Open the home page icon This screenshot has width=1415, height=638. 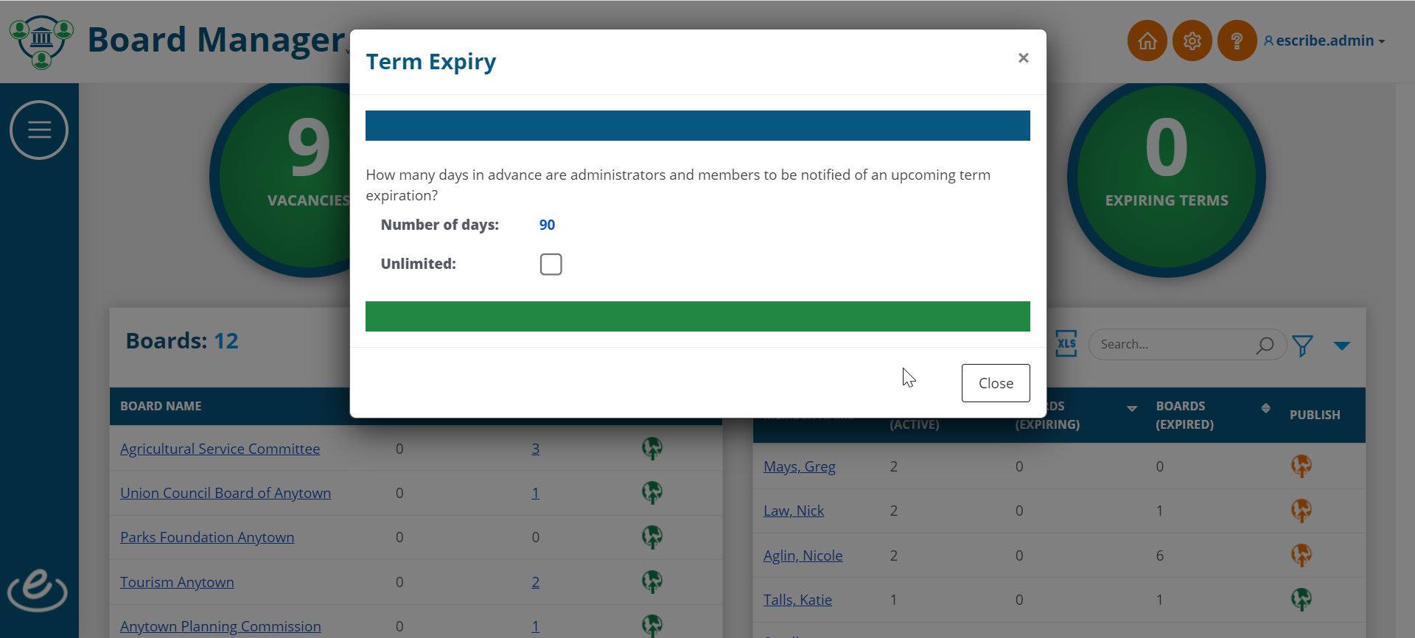pyautogui.click(x=1147, y=41)
